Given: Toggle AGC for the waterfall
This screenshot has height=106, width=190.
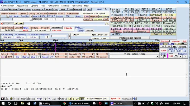Looking at the screenshot, I should click(x=171, y=56).
